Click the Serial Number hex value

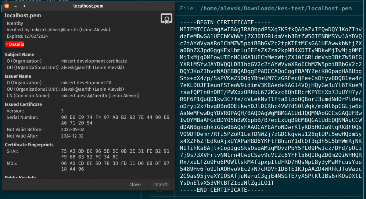(x=115, y=120)
